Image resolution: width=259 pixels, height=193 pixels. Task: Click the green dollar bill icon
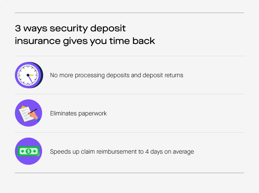28,151
